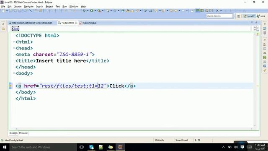The image size is (268, 151).
Task: Open the dropdown arrow next to Run button
Action: point(95,10)
